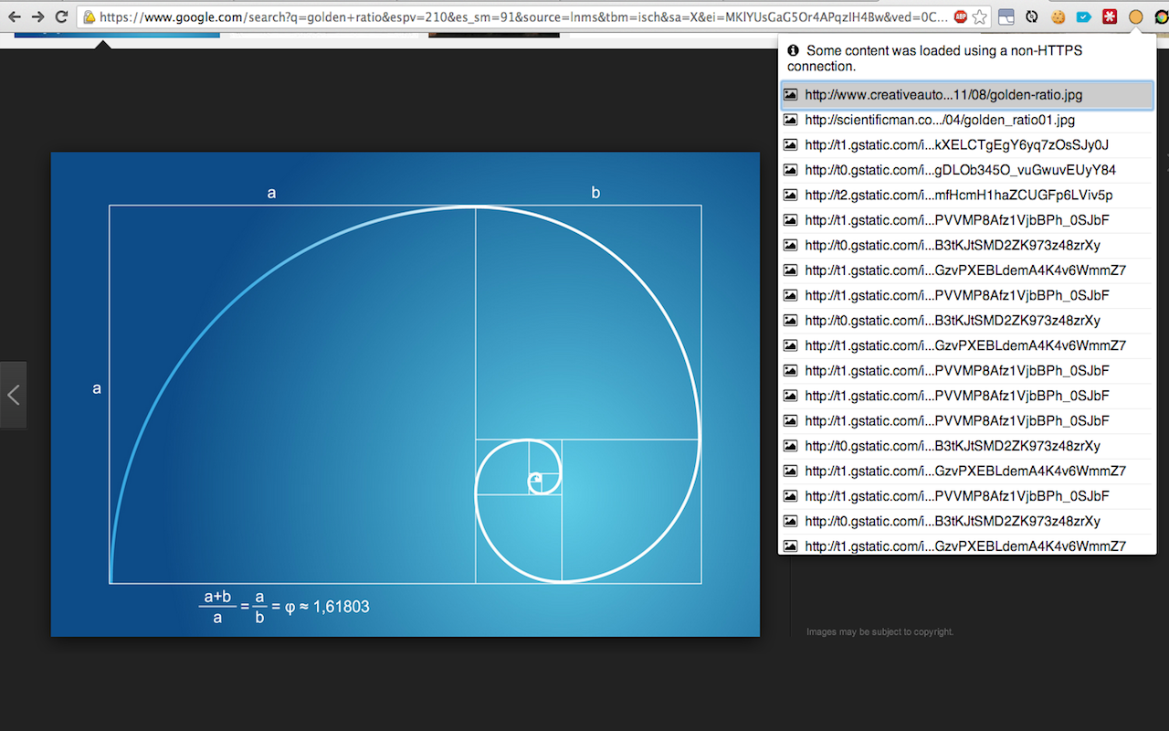
Task: Click the t2.gstatic.com URL entry
Action: pos(958,195)
